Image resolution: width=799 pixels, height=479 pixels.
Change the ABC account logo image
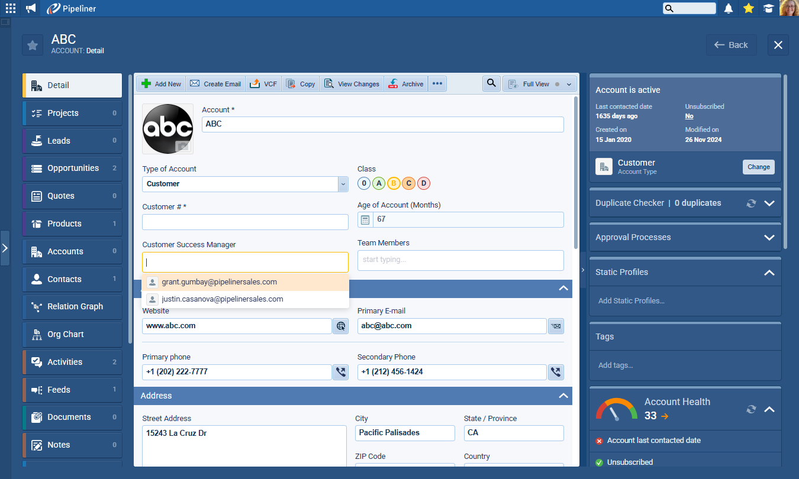(183, 146)
